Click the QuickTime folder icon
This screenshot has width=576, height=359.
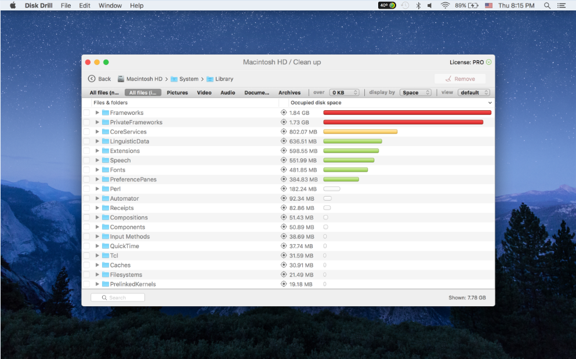106,246
